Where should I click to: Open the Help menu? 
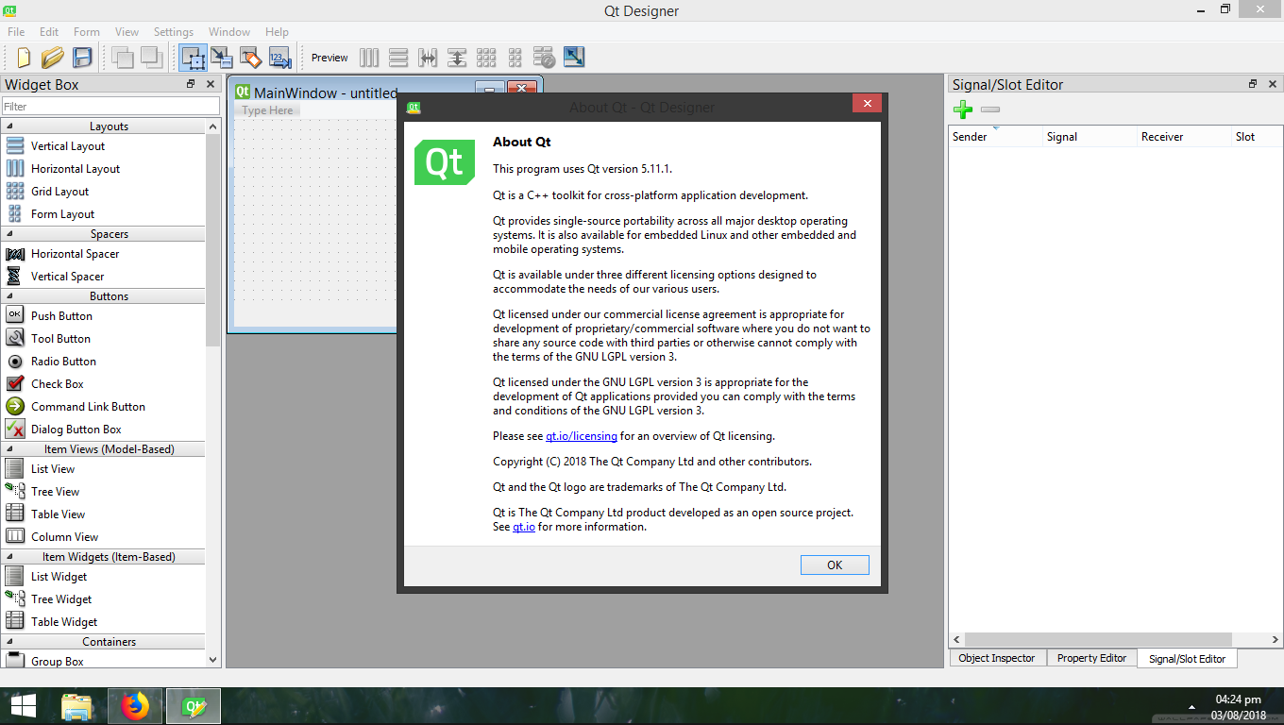[277, 31]
